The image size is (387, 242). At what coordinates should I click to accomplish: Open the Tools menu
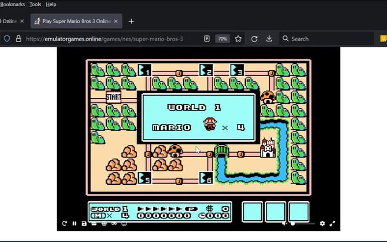[35, 4]
